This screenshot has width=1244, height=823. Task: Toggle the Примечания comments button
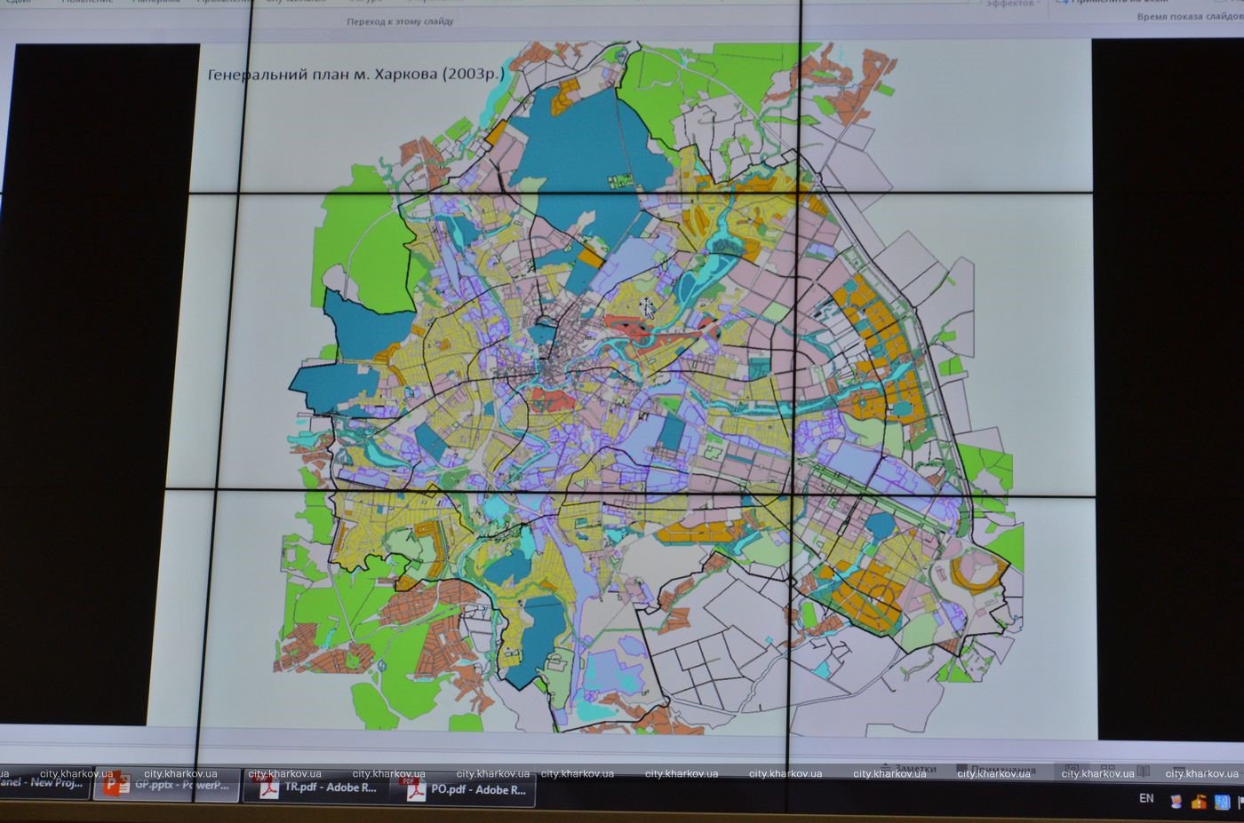(x=996, y=770)
